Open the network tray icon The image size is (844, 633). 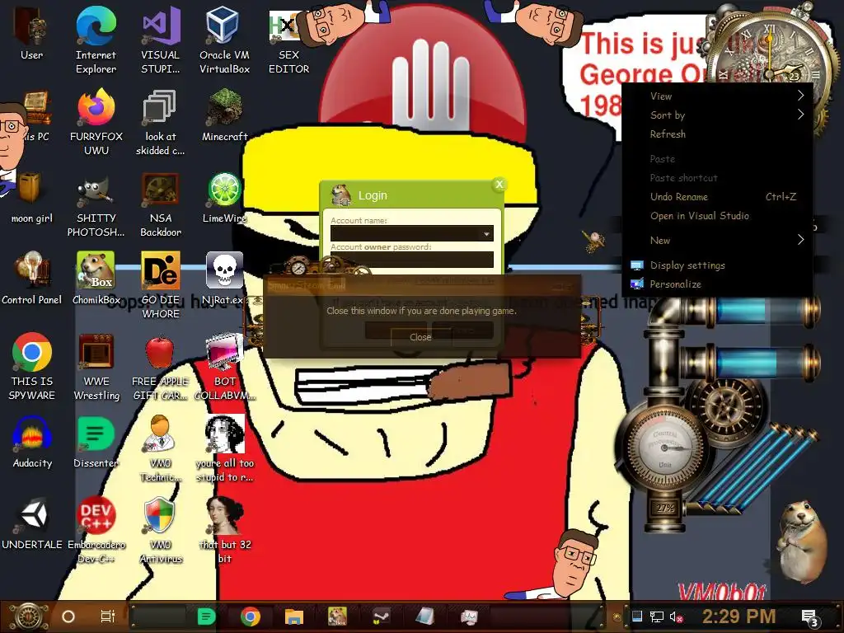656,617
